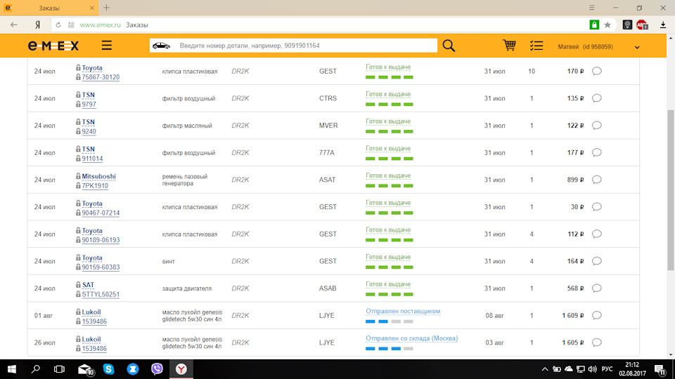Click the РУС language indicator in tray

coord(607,369)
